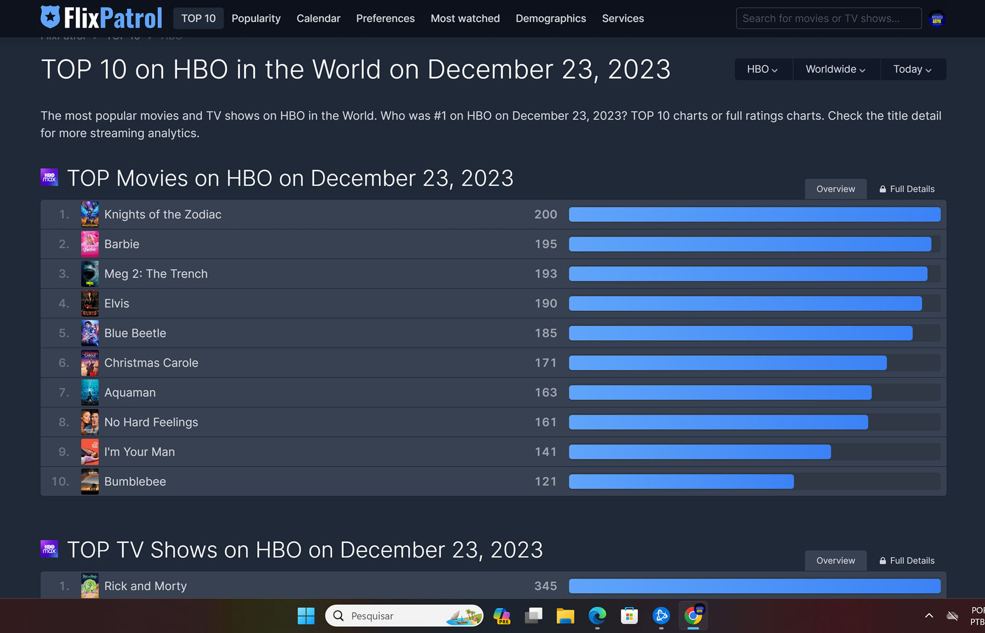Switch to TV Shows Overview tab
This screenshot has width=985, height=633.
(835, 561)
